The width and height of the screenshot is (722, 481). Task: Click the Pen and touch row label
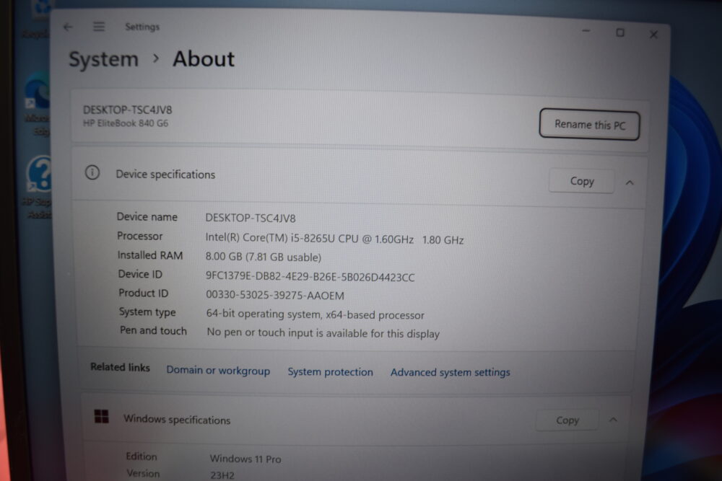[153, 330]
